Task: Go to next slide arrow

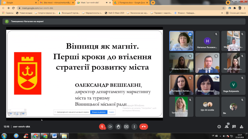Action: pos(23,113)
